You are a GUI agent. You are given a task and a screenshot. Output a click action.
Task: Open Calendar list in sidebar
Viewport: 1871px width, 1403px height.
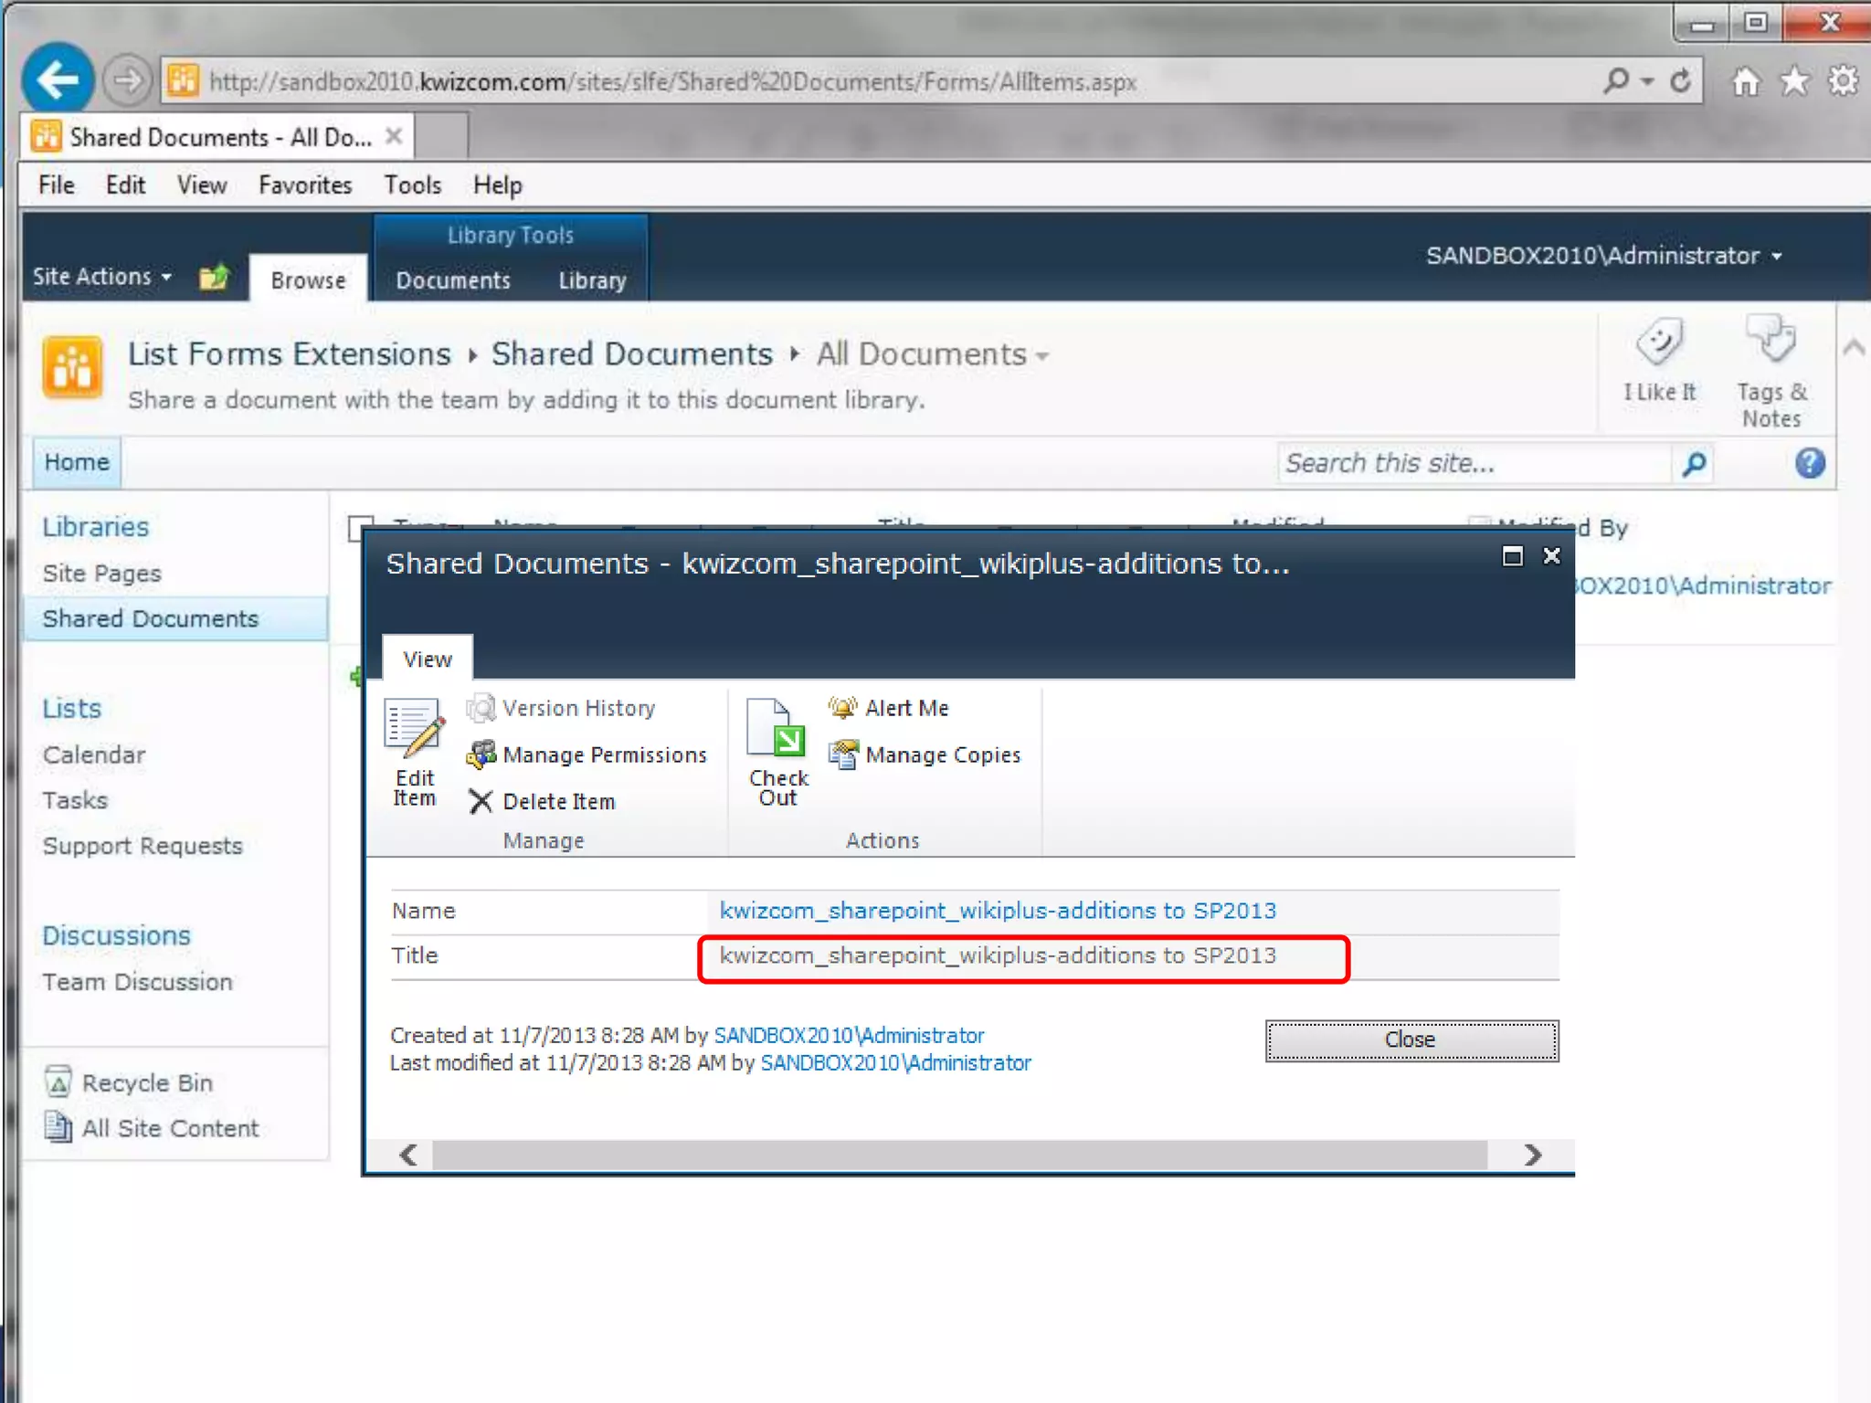(x=94, y=754)
